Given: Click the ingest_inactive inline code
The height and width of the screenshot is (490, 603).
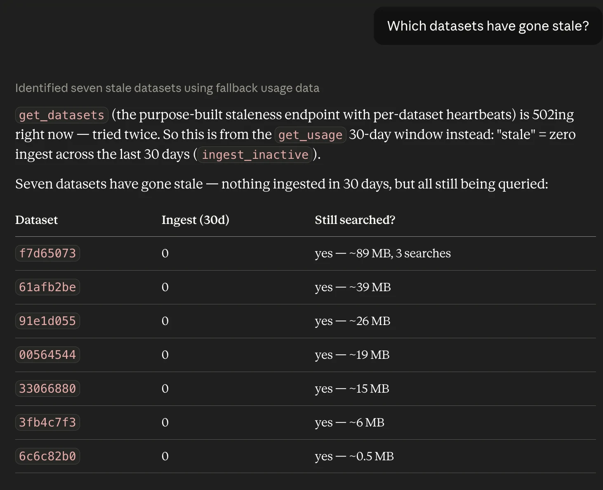Looking at the screenshot, I should 255,154.
